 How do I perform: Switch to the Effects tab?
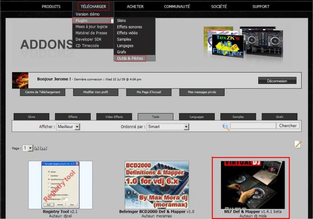point(73,117)
